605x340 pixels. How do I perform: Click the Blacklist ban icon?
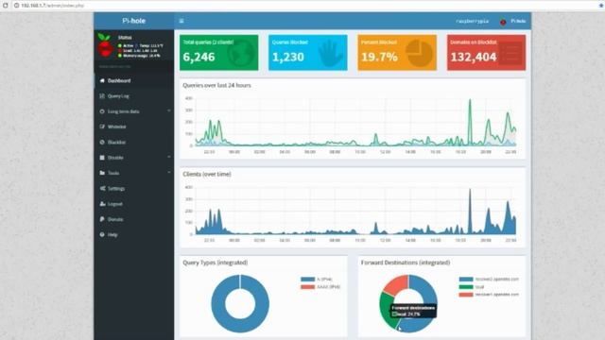[102, 143]
